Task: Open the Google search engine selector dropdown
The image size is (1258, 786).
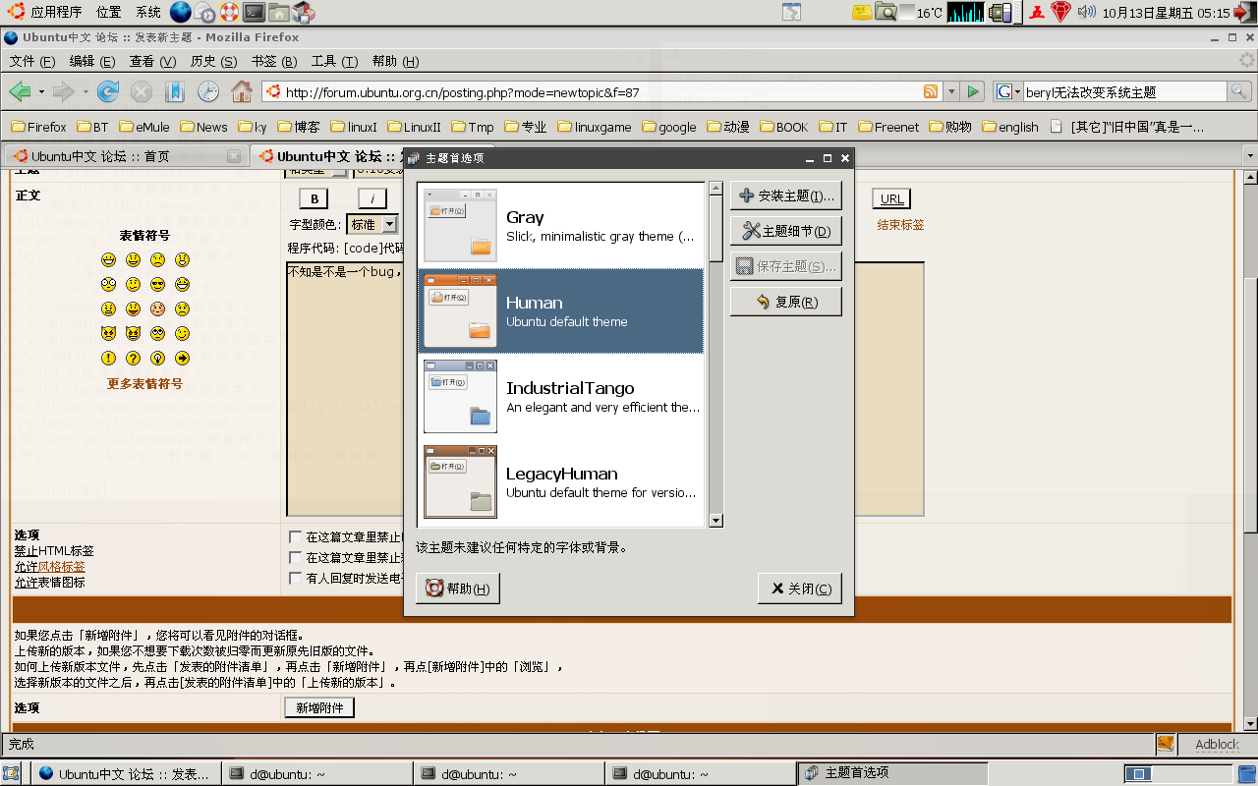Action: 1008,92
